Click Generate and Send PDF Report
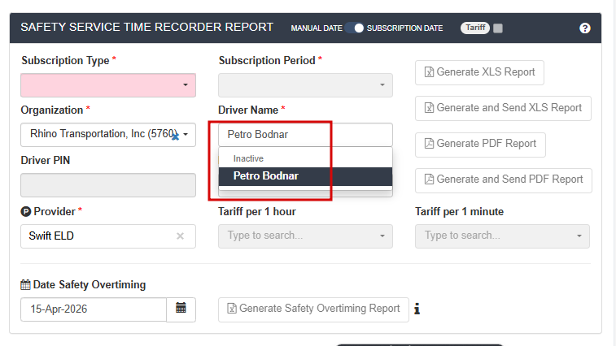Viewport: 616px width, 346px height. point(503,179)
